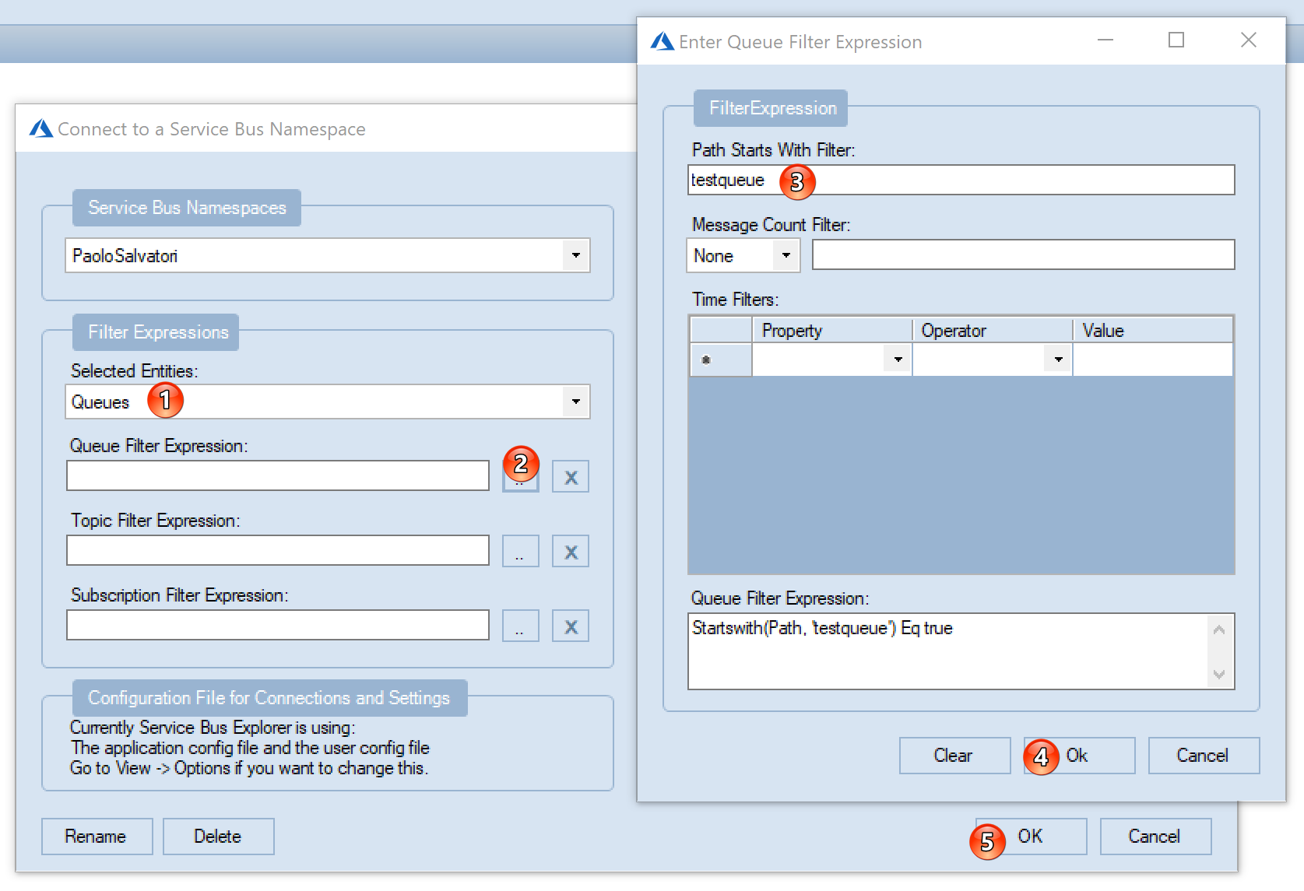Clear the Subscription Filter Expression with X button

coord(570,625)
